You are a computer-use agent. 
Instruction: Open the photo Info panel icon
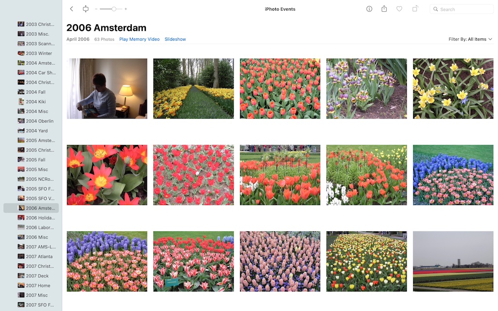[x=369, y=9]
